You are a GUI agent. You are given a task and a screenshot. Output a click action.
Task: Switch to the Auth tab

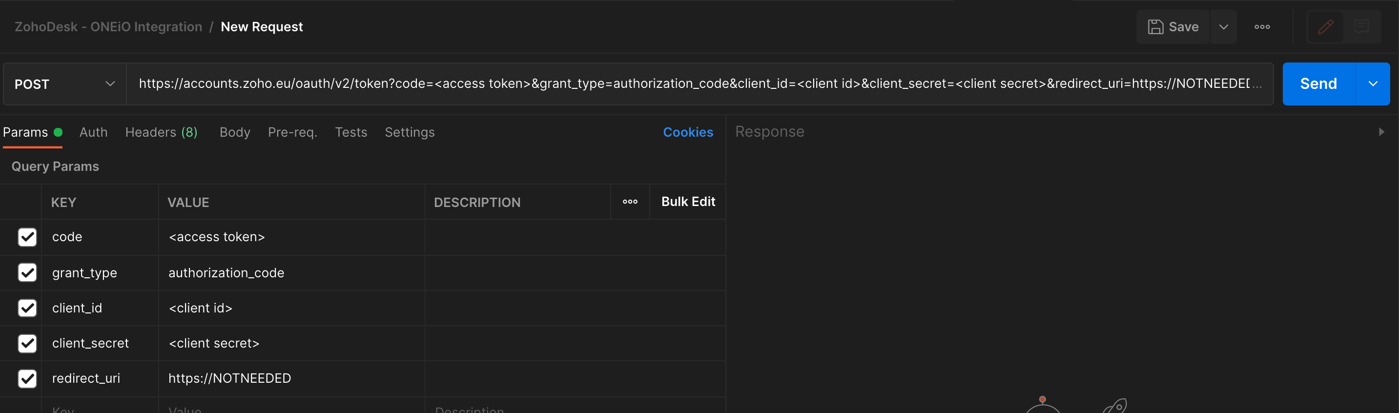tap(93, 132)
